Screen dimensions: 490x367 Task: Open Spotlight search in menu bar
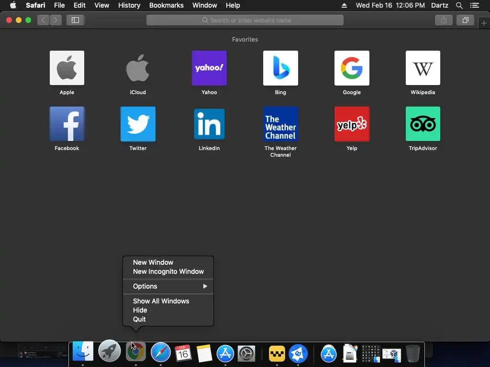click(x=459, y=5)
